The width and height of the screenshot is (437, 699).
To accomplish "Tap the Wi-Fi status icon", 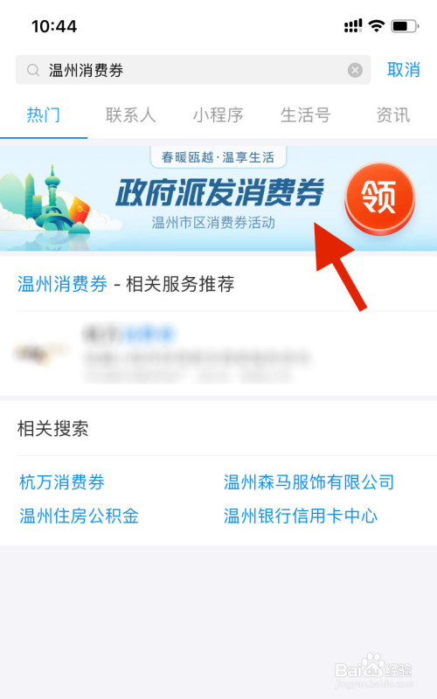I will pyautogui.click(x=377, y=26).
